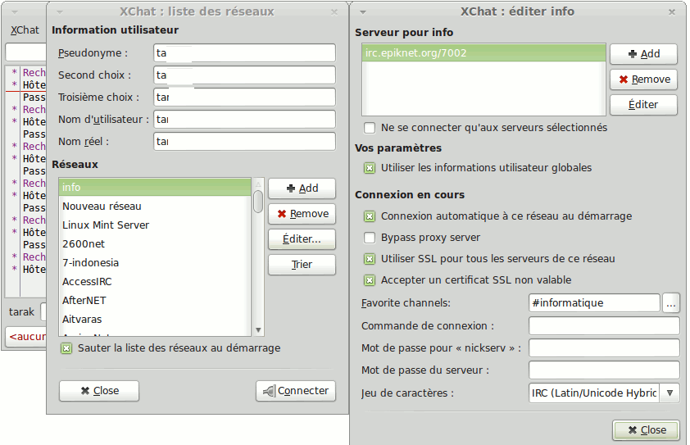Edit the Troisième choix field

pos(244,98)
